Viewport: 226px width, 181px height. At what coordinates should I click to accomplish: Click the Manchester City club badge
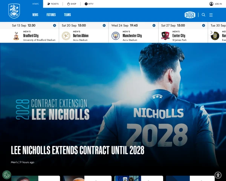(x=116, y=36)
